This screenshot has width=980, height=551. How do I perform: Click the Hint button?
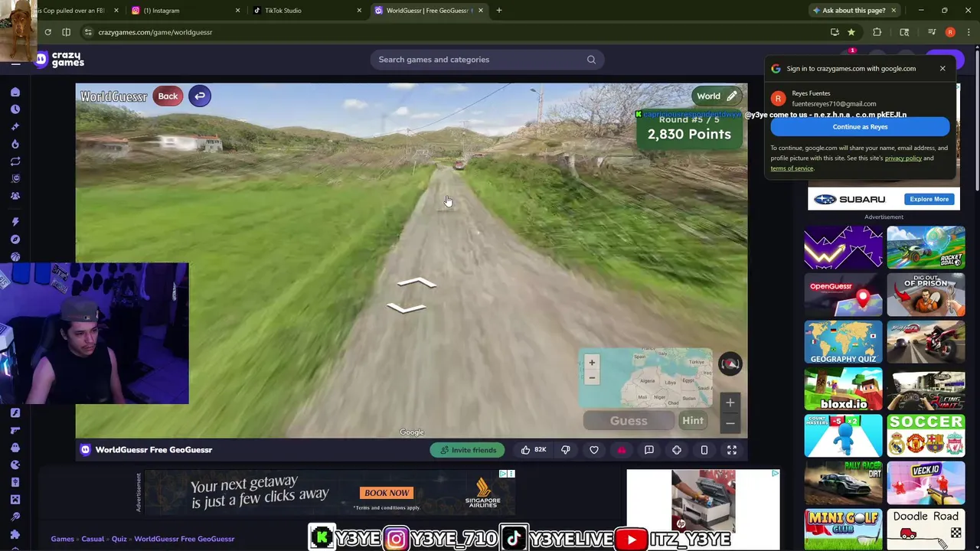(693, 421)
